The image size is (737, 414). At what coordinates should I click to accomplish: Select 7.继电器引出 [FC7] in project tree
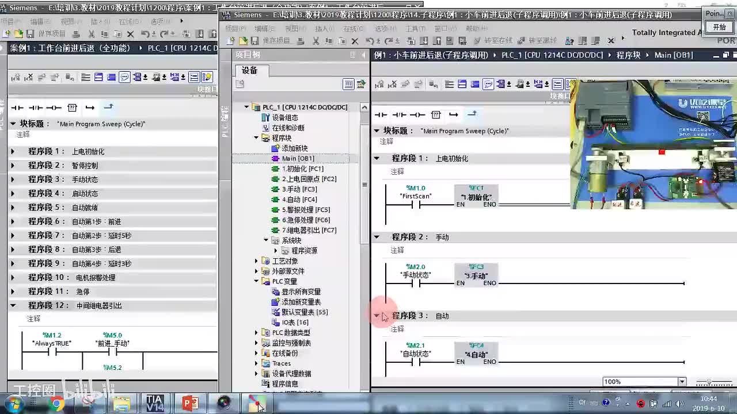[309, 231]
